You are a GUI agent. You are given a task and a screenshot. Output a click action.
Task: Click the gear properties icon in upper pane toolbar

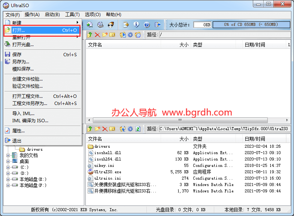tap(130, 35)
